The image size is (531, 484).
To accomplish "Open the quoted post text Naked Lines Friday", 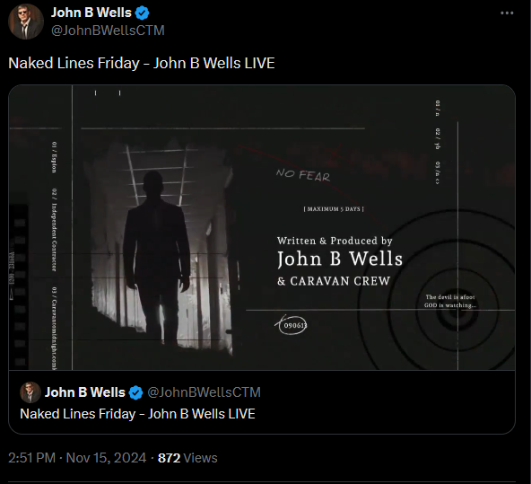I will click(137, 414).
